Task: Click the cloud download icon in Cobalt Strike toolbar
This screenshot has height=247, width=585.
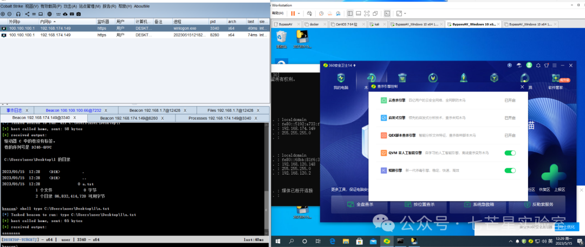Action: click(x=66, y=14)
